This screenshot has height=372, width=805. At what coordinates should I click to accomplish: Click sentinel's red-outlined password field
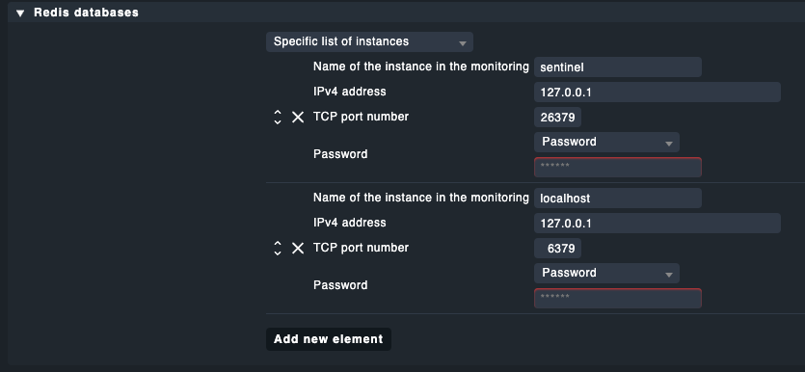tap(618, 168)
